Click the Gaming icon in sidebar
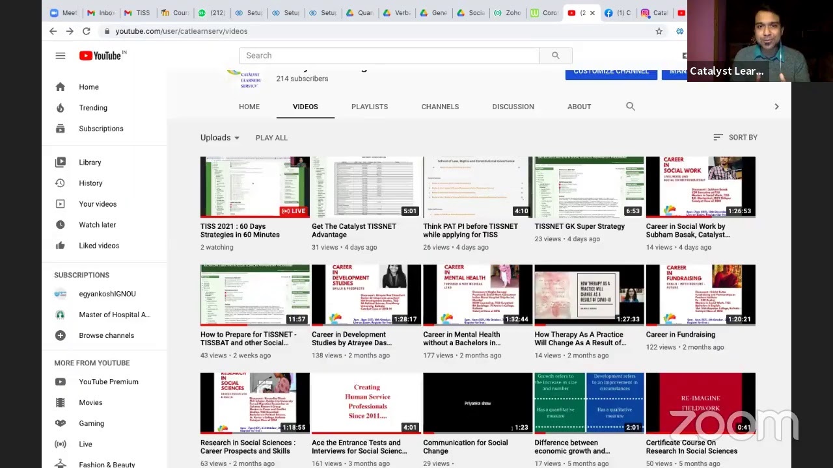 (61, 424)
